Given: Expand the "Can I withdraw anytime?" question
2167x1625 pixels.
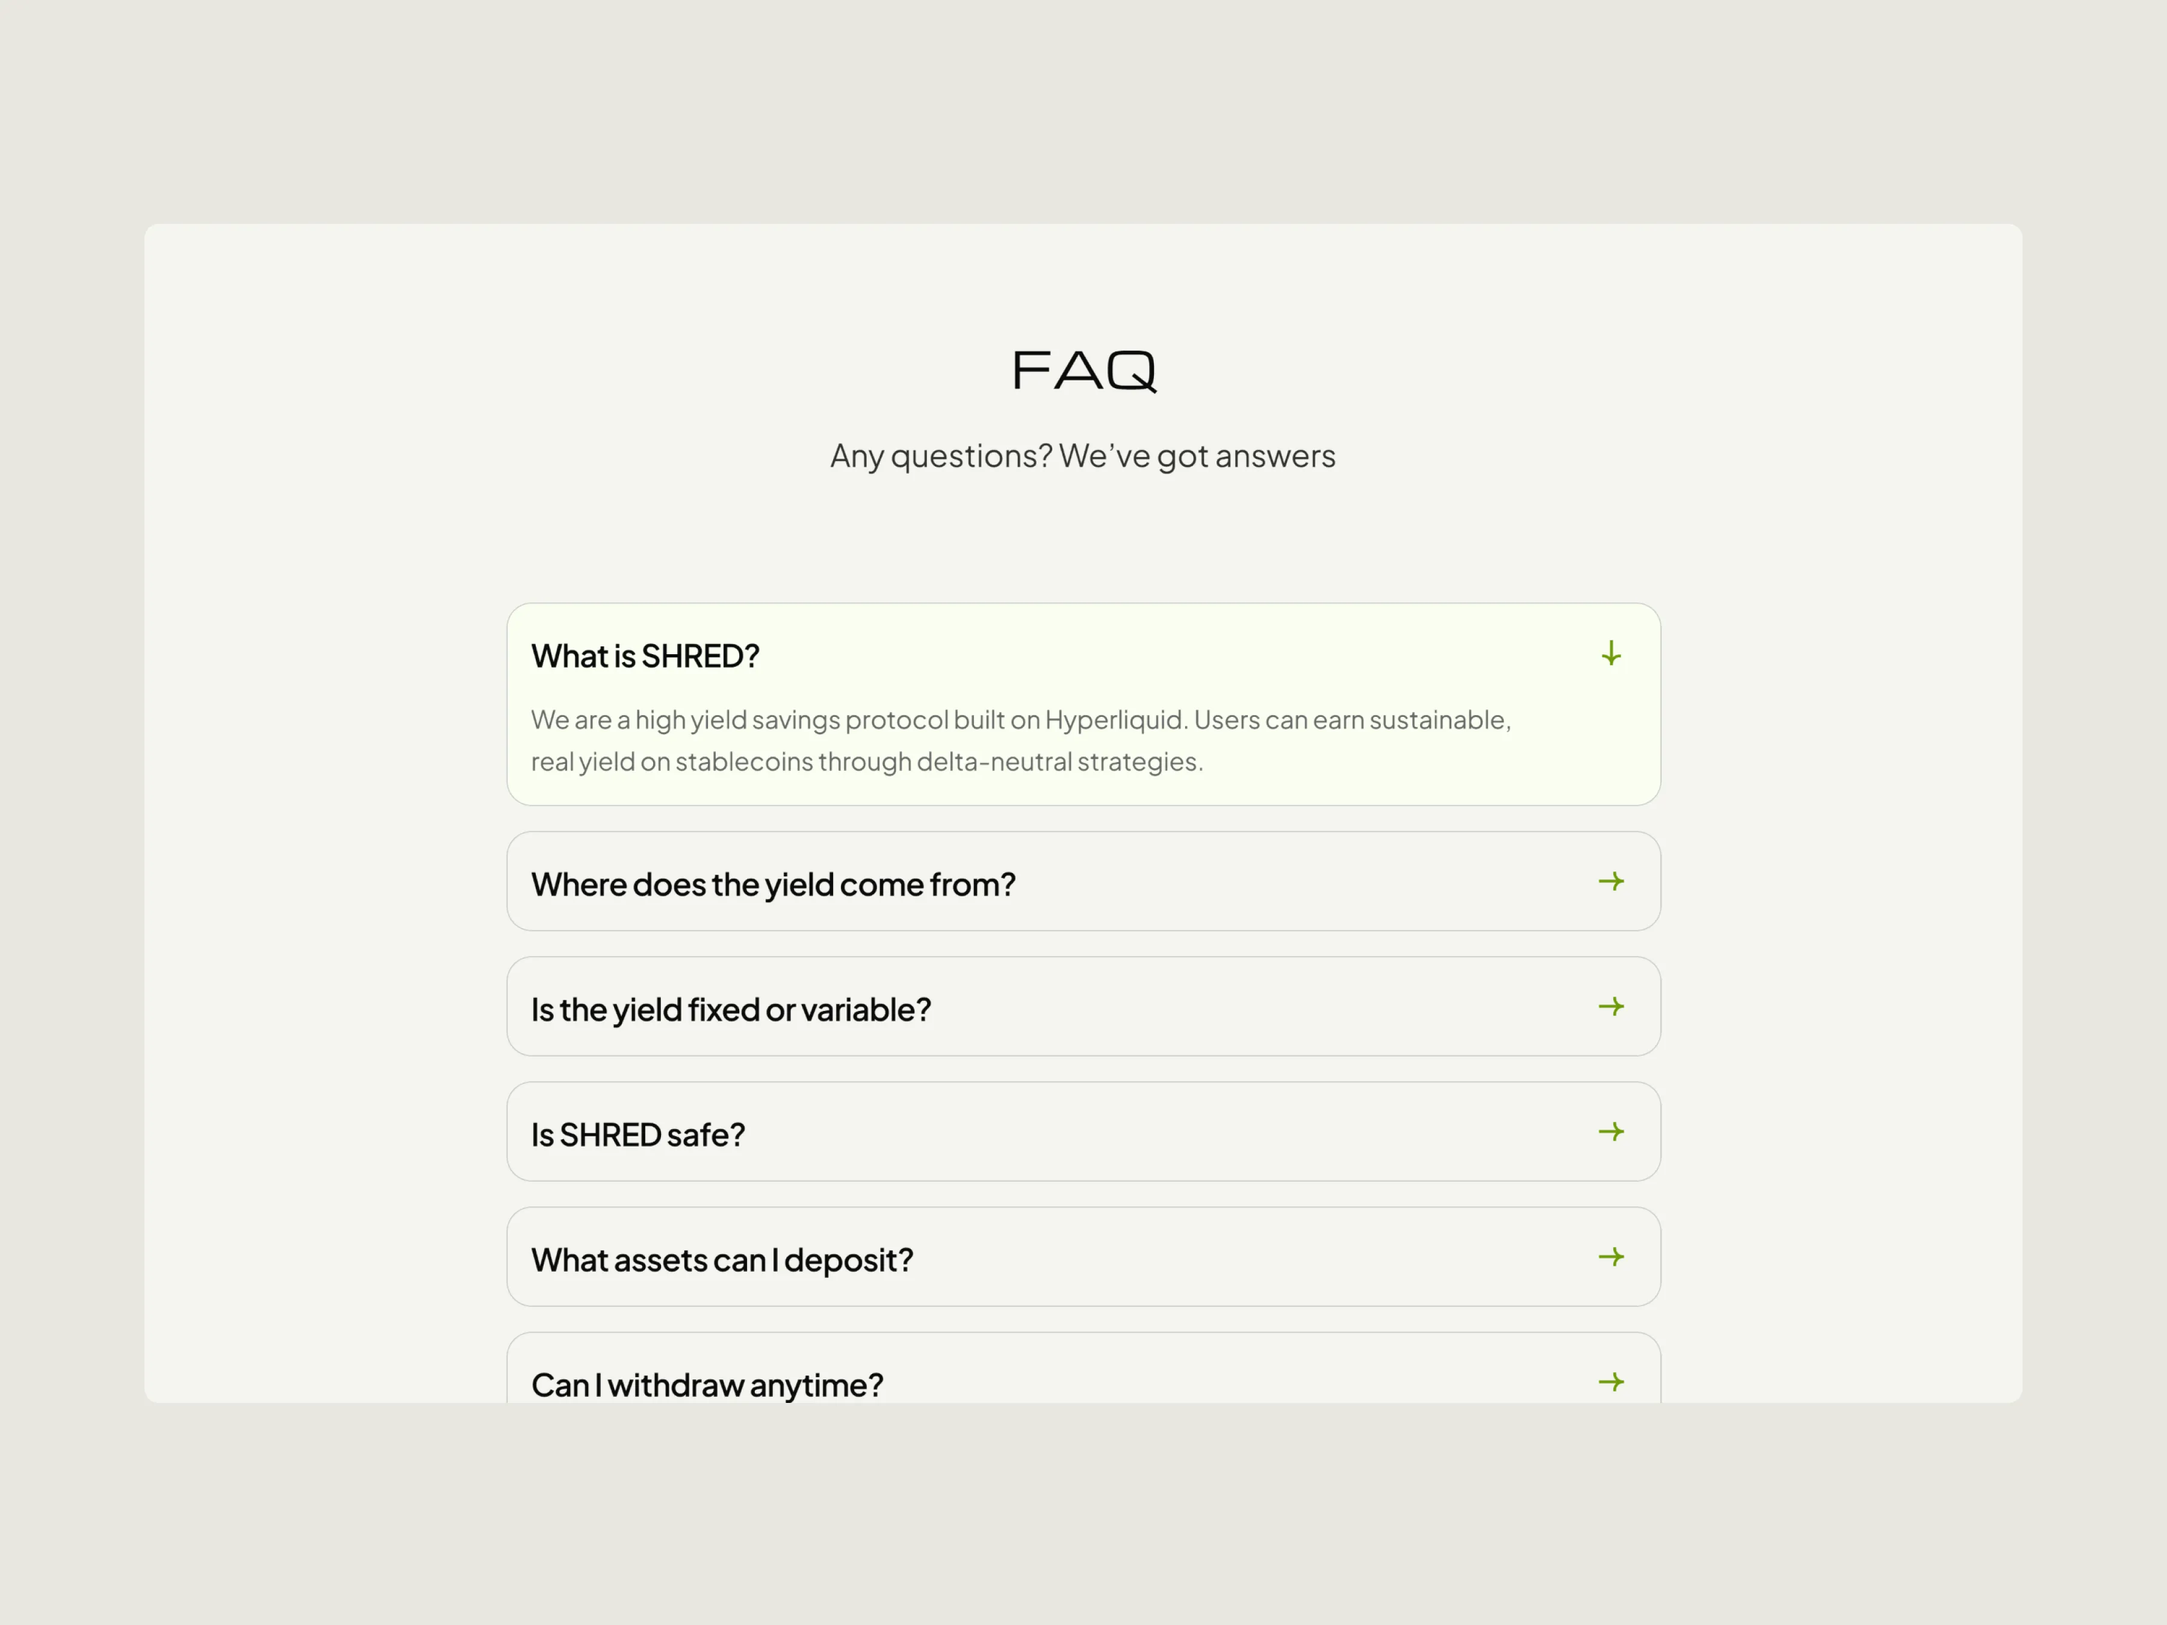Looking at the screenshot, I should 707,1385.
